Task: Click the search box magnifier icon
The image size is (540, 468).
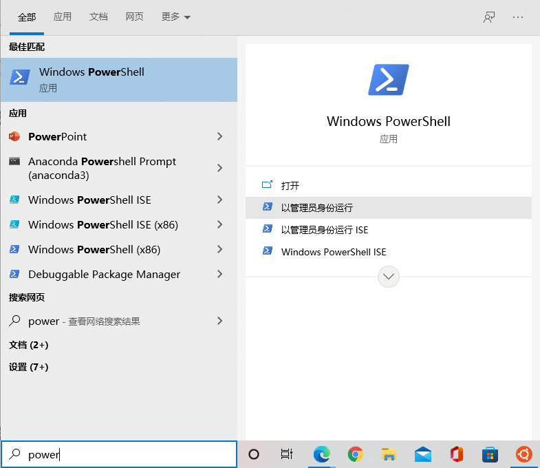Action: coord(14,454)
